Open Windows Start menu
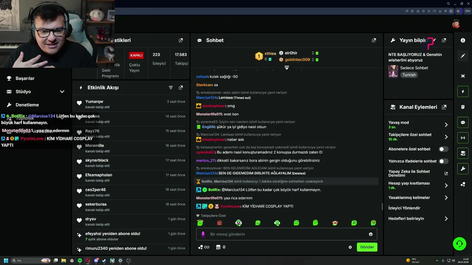Image resolution: width=472 pixels, height=265 pixels. (6, 261)
